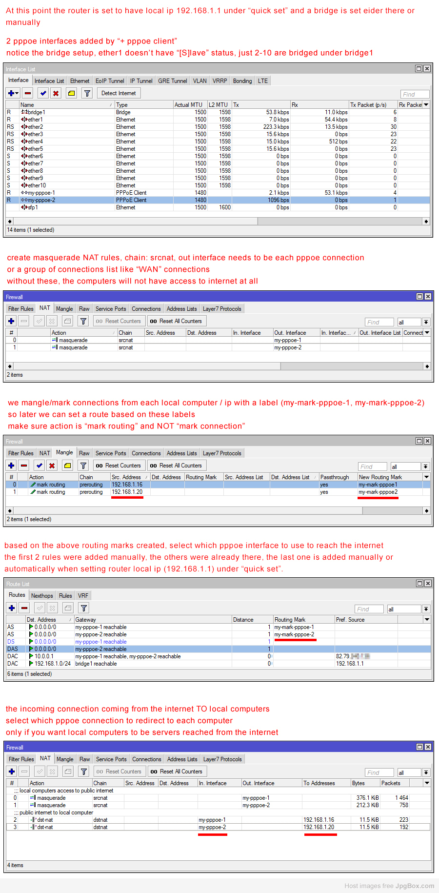Open the column chooser dropdown in Route List header
The height and width of the screenshot is (893, 439).
click(427, 619)
